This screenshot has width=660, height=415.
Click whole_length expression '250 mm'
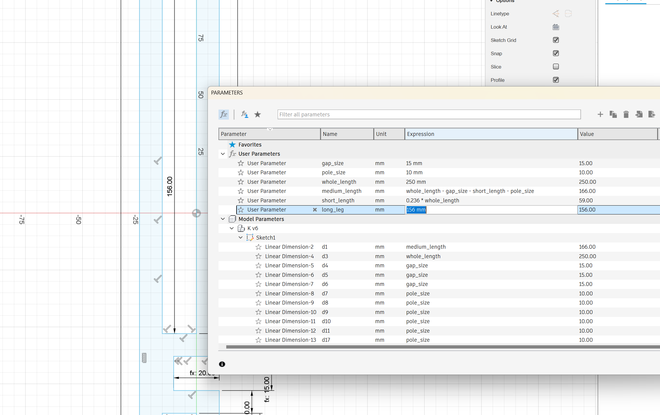pyautogui.click(x=416, y=182)
